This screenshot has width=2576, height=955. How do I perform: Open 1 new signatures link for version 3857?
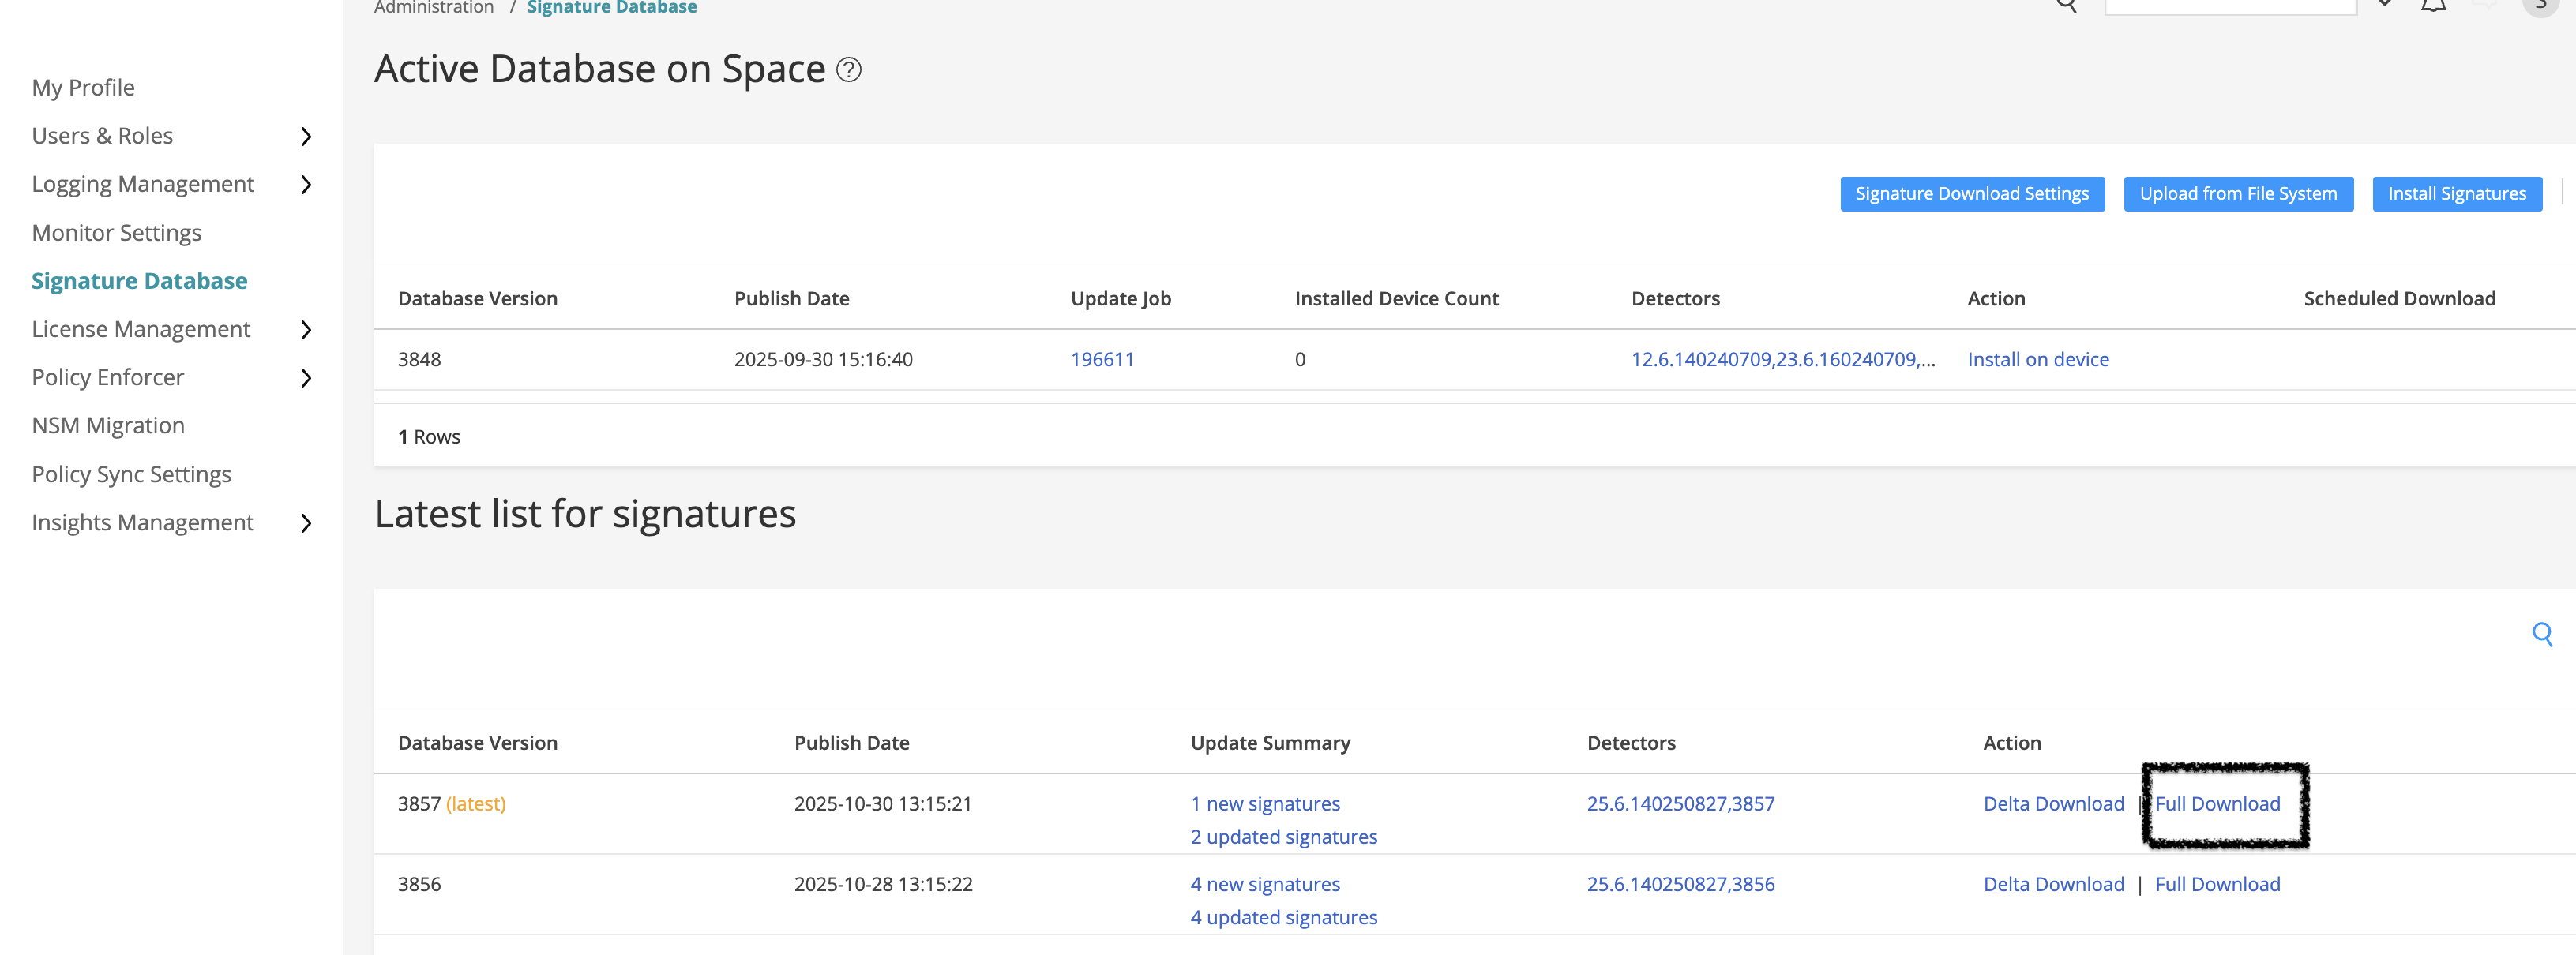[1265, 804]
